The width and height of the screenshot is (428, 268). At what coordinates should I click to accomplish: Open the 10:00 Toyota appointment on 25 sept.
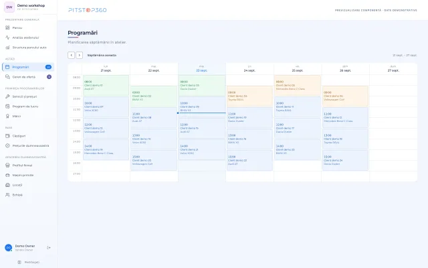pyautogui.click(x=298, y=107)
